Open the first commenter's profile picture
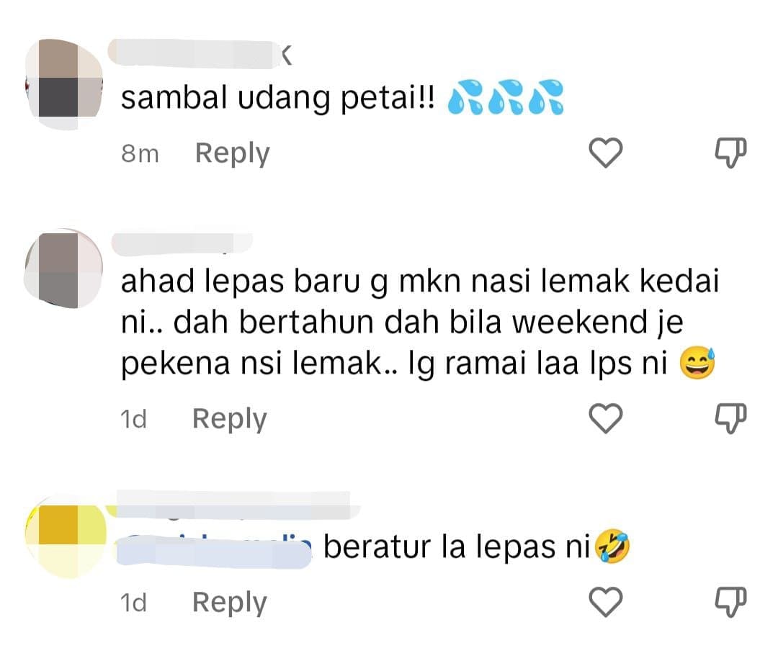Viewport: 778px width, 648px height. click(64, 85)
